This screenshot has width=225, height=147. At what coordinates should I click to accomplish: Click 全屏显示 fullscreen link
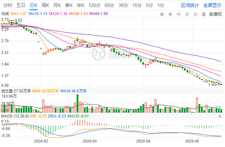coord(212,5)
